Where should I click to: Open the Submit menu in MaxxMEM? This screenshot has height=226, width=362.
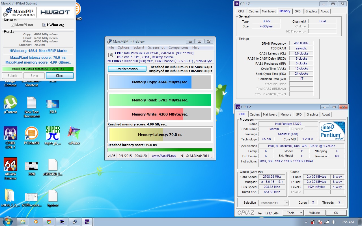click(x=139, y=47)
